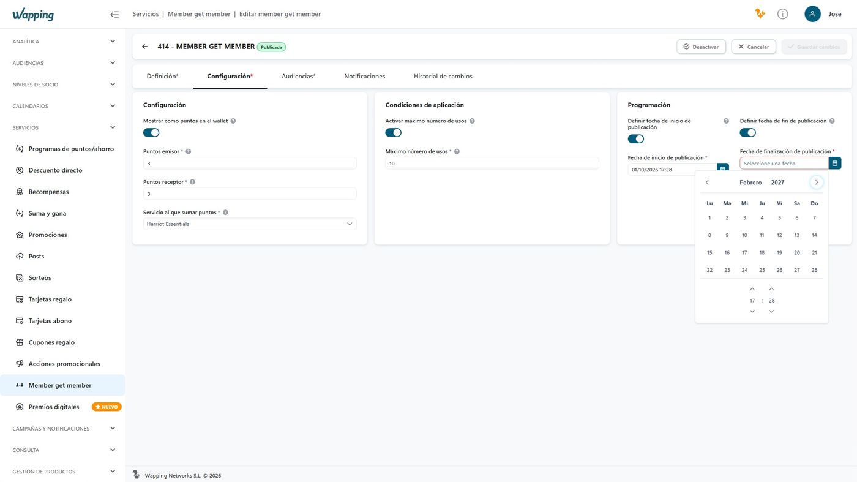Decrease the hour in the time picker

pos(752,311)
